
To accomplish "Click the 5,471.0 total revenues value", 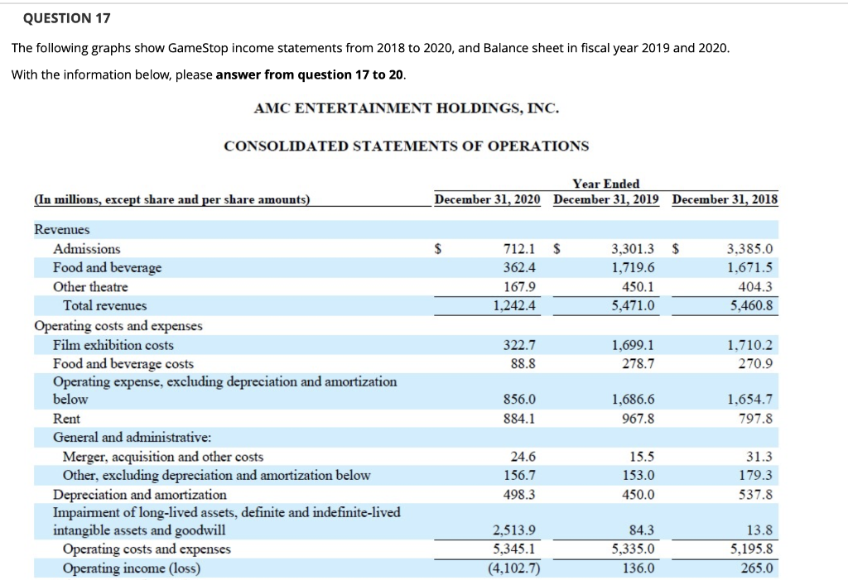I will pos(633,305).
